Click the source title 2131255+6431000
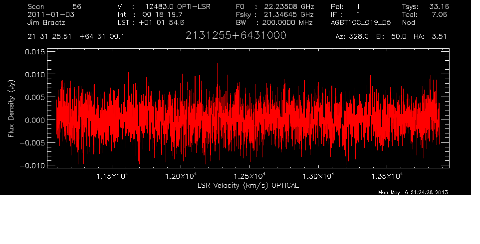The image size is (480, 244). point(236,35)
